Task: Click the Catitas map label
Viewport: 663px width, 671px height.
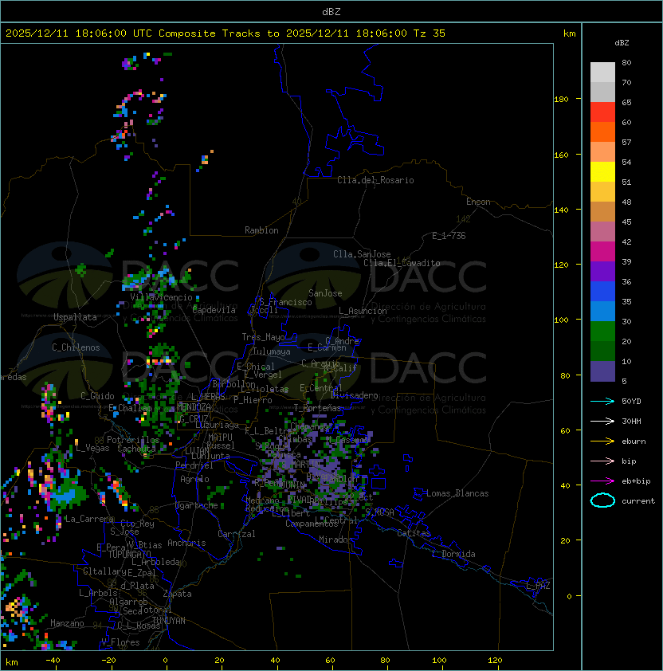Action: [x=414, y=534]
